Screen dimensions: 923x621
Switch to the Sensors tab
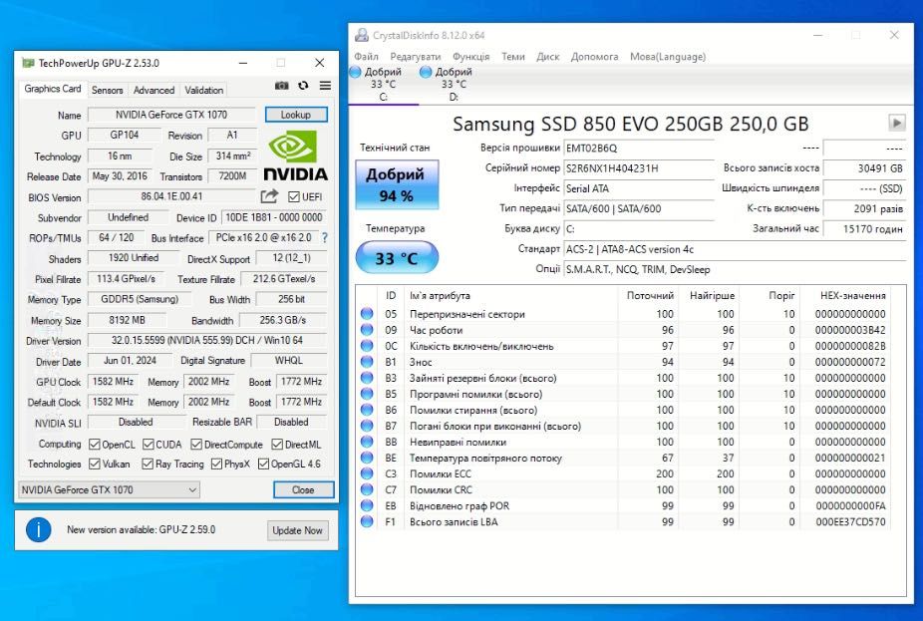tap(107, 90)
